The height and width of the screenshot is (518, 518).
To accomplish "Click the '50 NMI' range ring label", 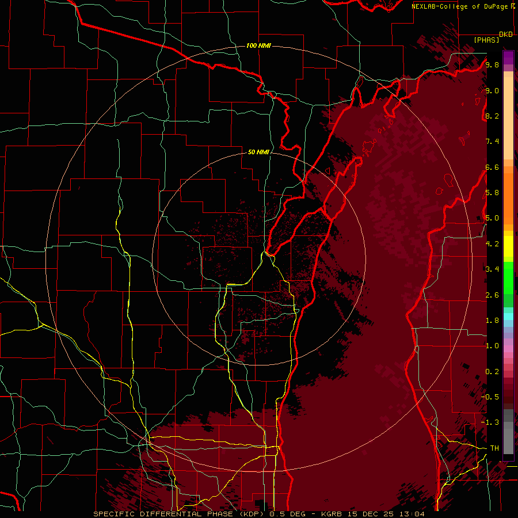I will tap(258, 152).
